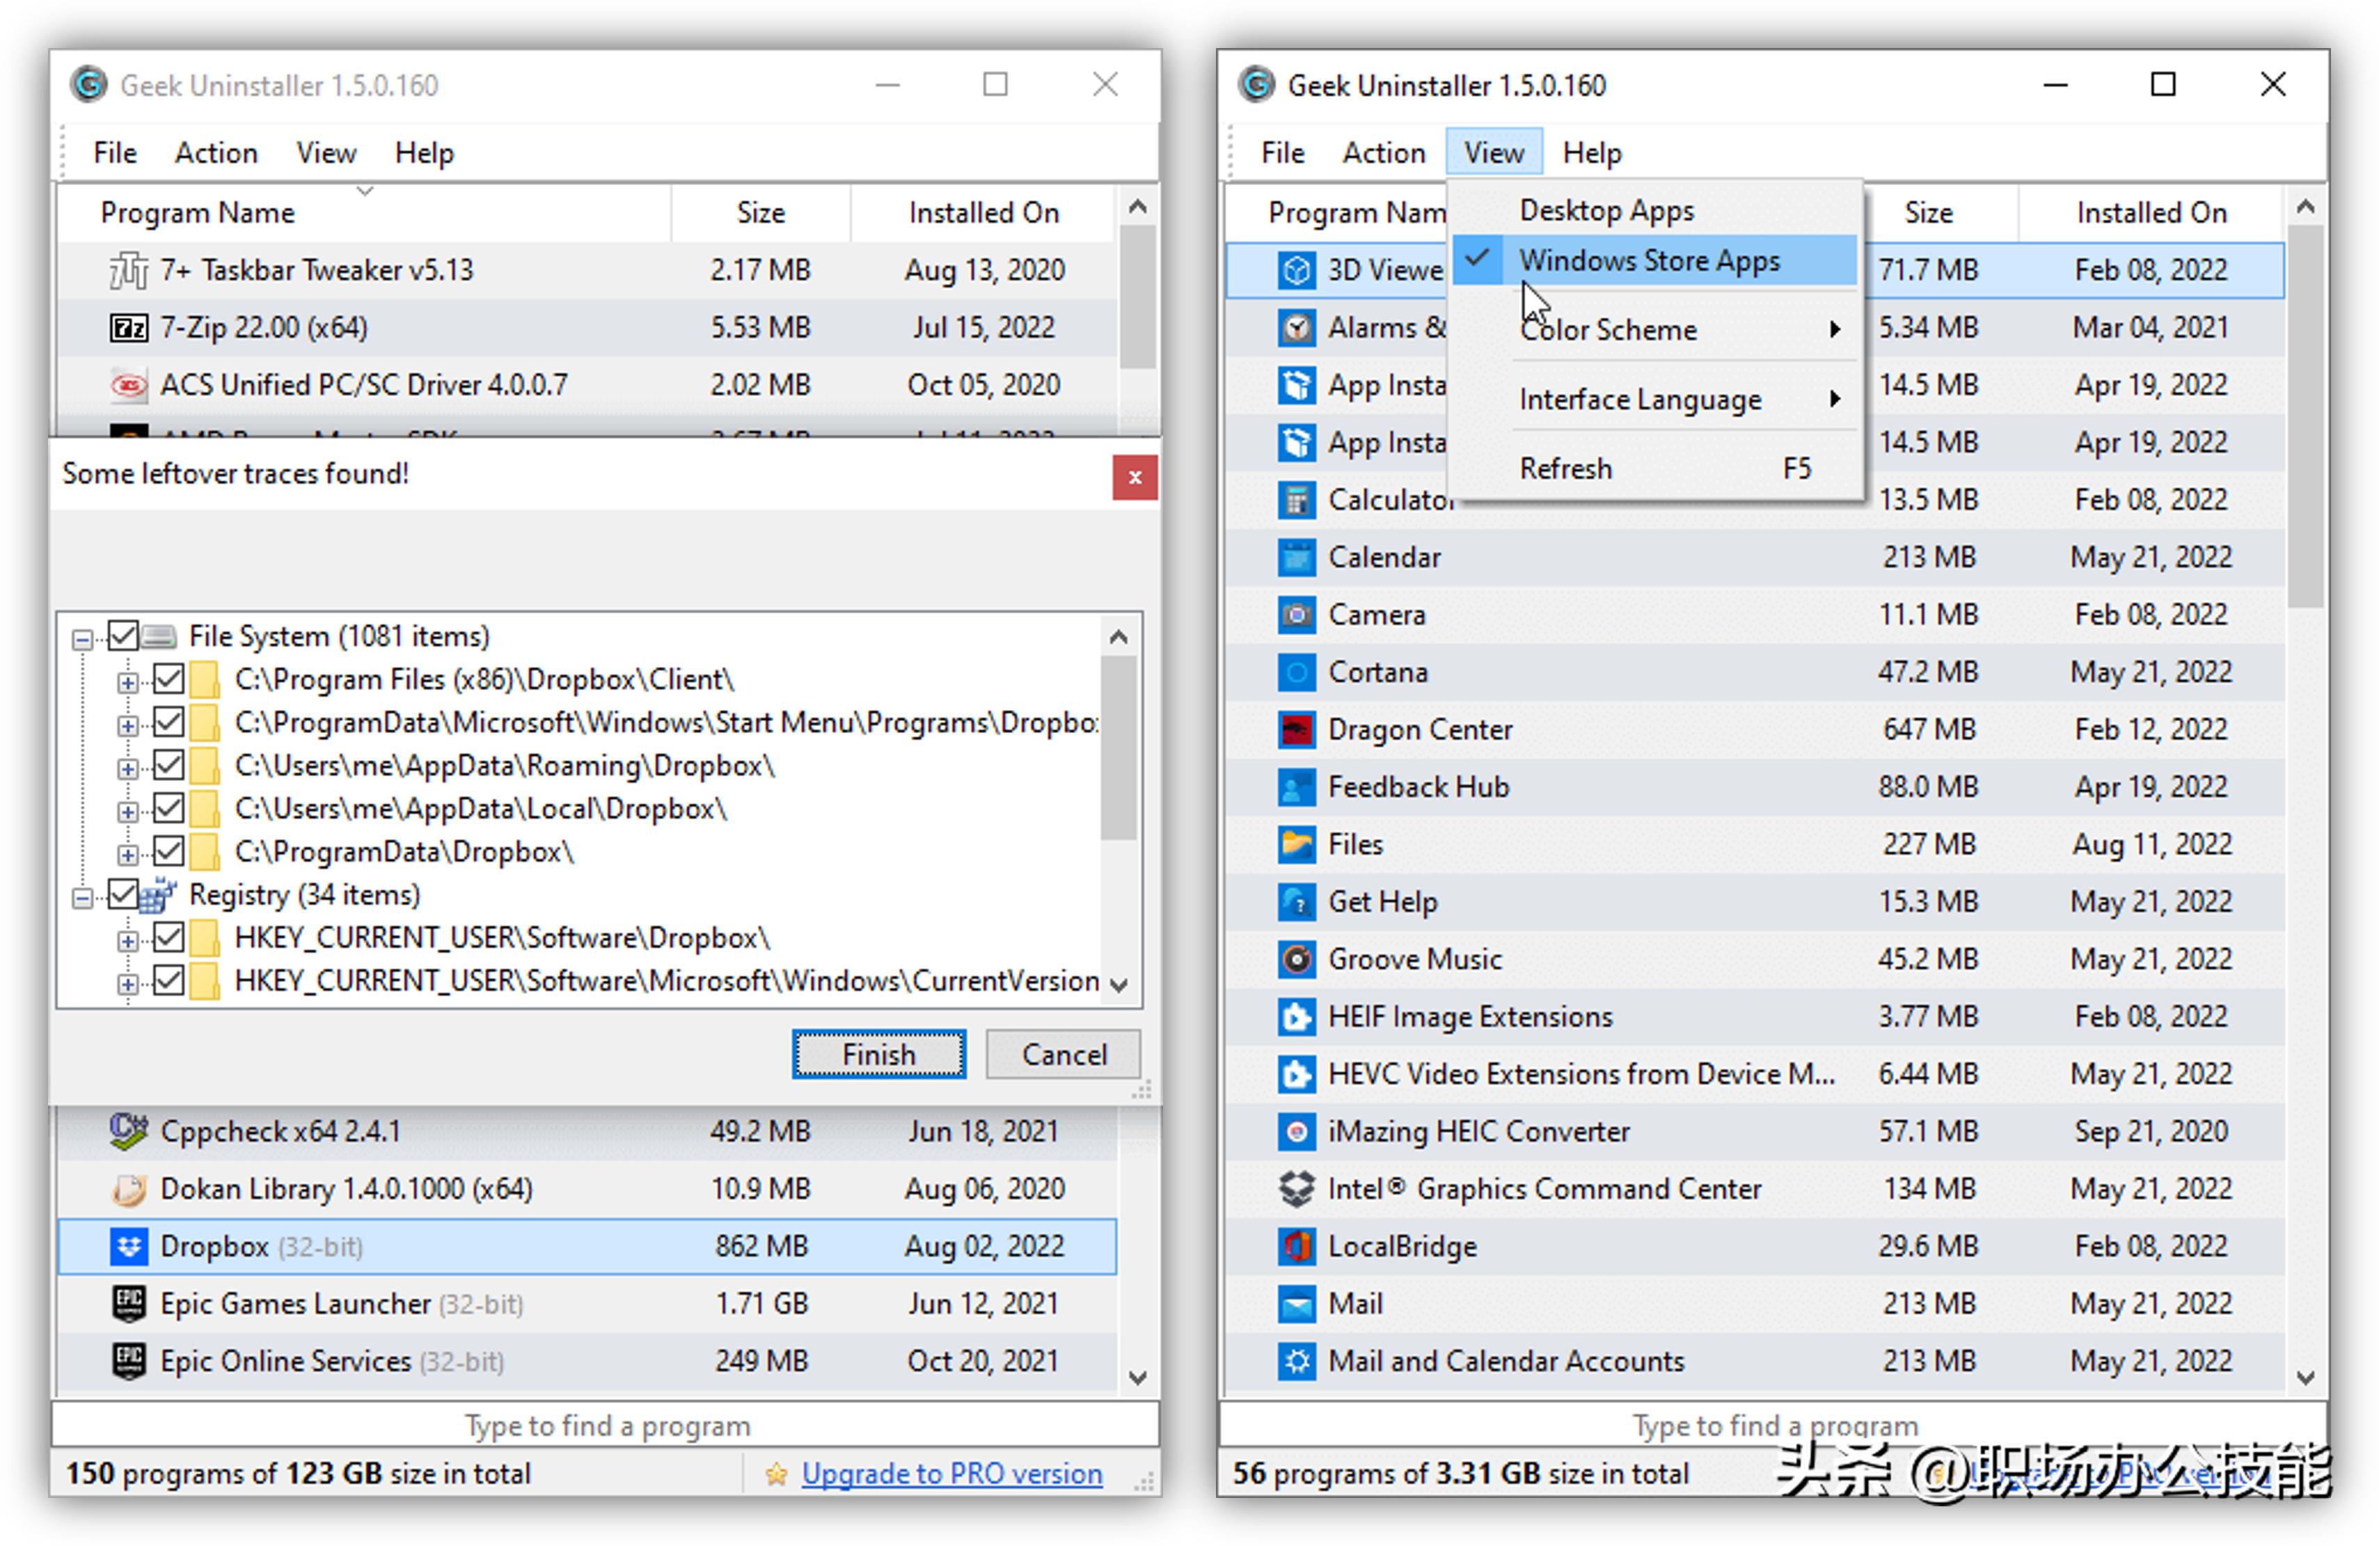Click the left window's program search field
This screenshot has width=2379, height=1546.
(606, 1425)
